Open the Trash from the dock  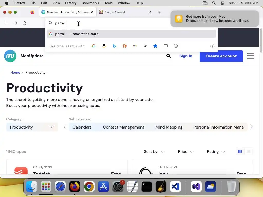coord(231,186)
